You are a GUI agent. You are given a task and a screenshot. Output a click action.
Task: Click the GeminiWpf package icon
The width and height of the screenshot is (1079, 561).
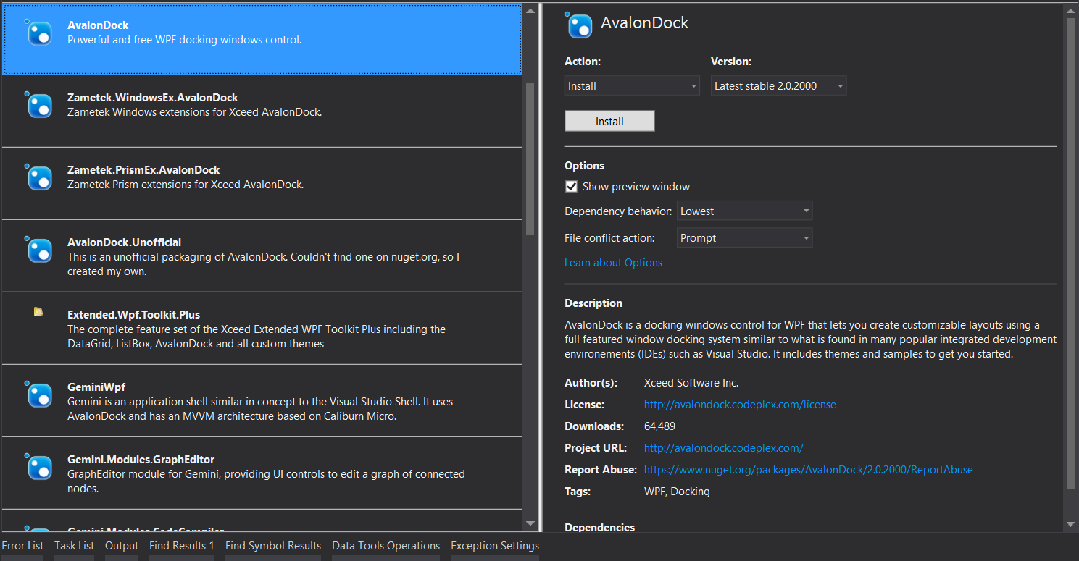39,395
